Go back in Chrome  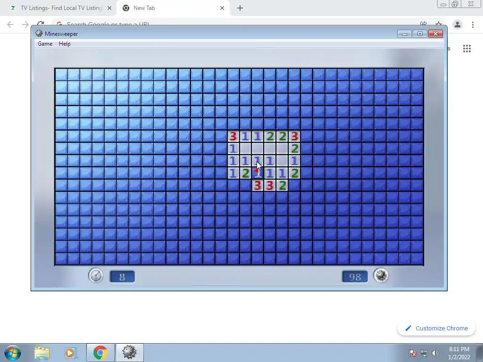[10, 25]
